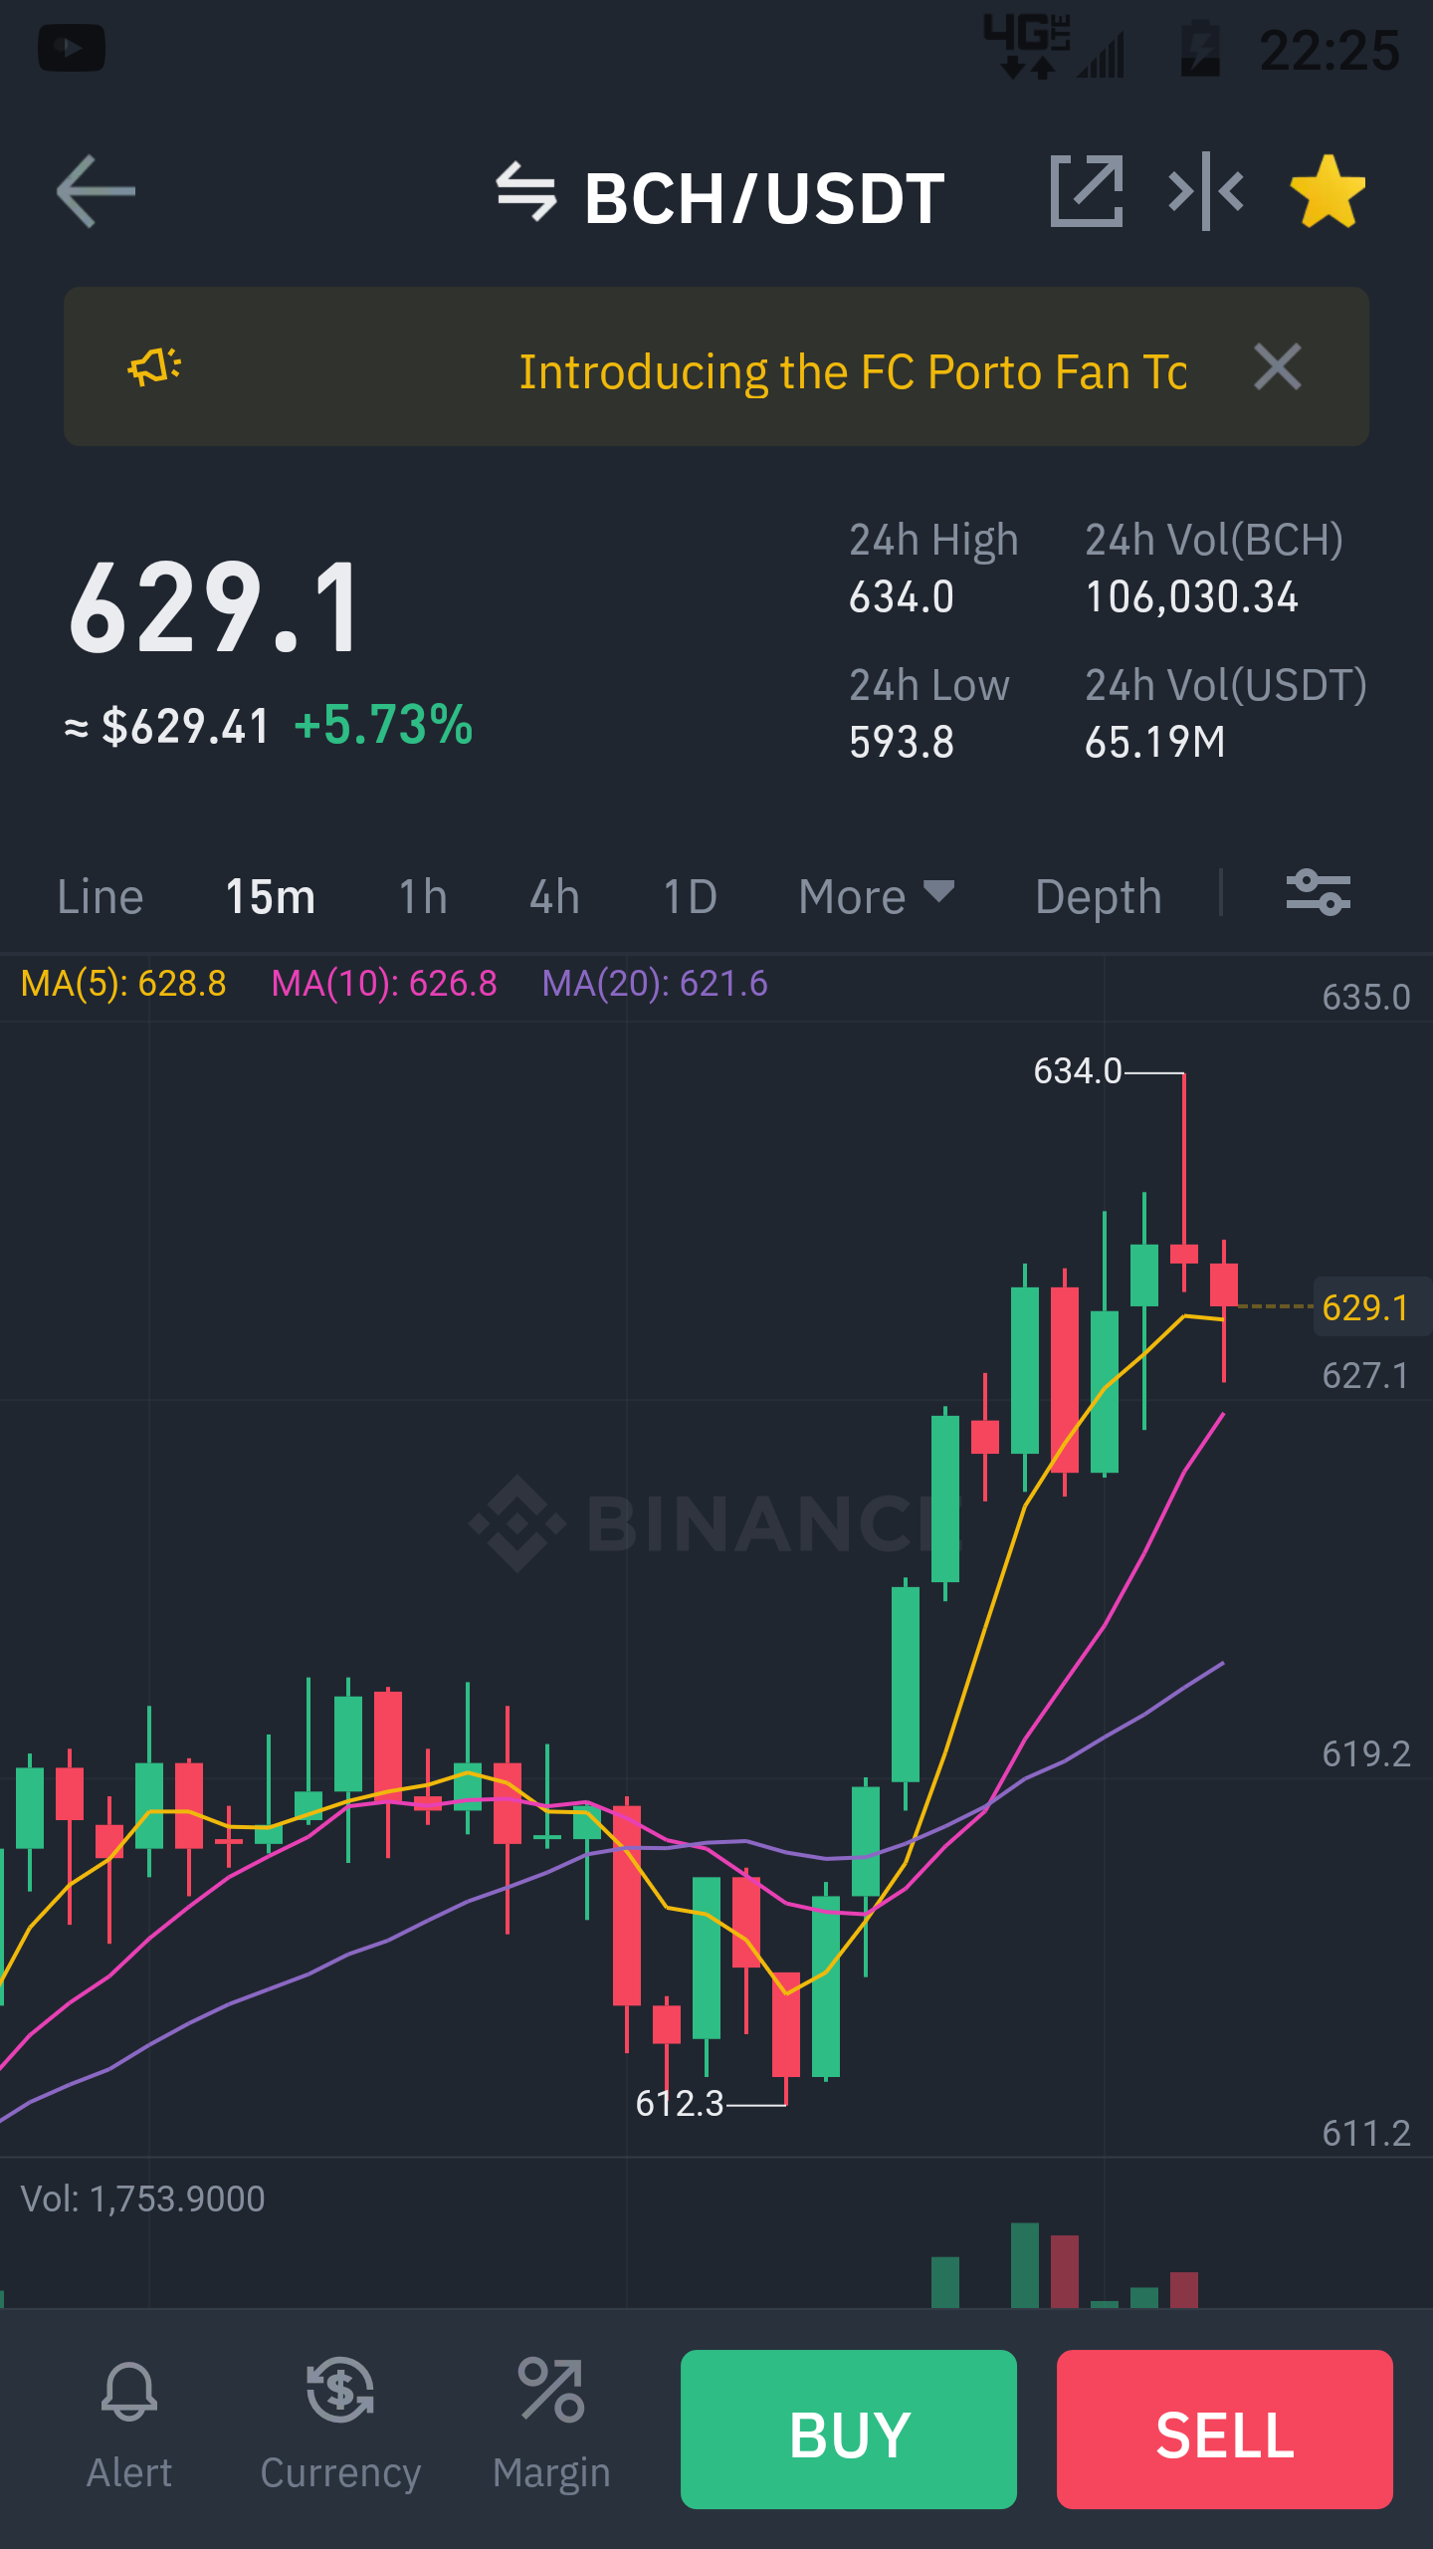Tap the red SELL button

(1225, 2430)
